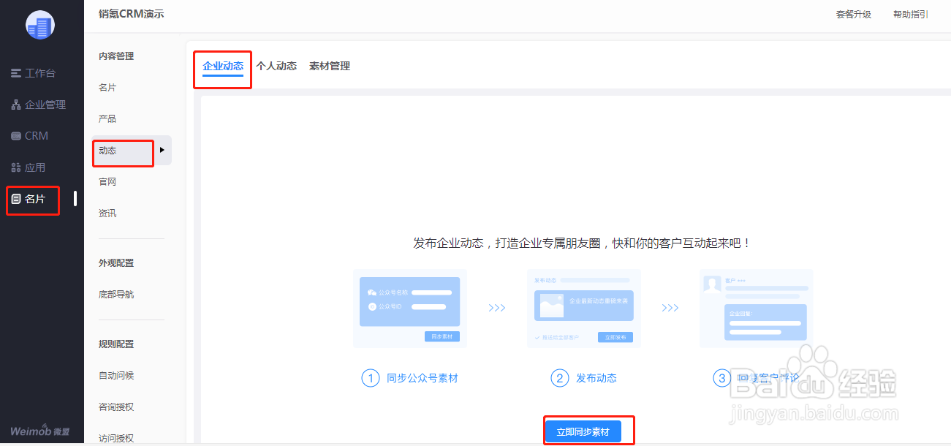Select the 动态 menu entry
This screenshot has width=951, height=446.
[x=107, y=151]
